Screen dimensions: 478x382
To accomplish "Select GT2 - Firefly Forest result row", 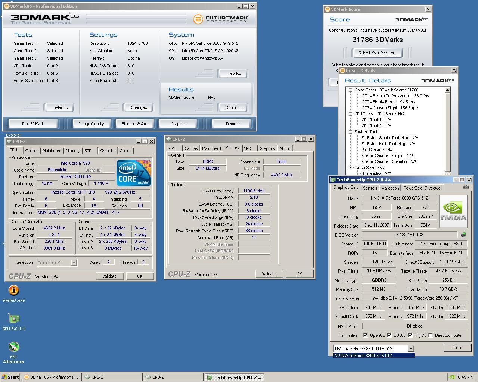I will pos(388,102).
